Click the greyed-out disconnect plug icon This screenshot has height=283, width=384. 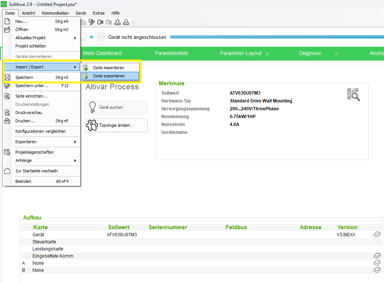pyautogui.click(x=109, y=22)
